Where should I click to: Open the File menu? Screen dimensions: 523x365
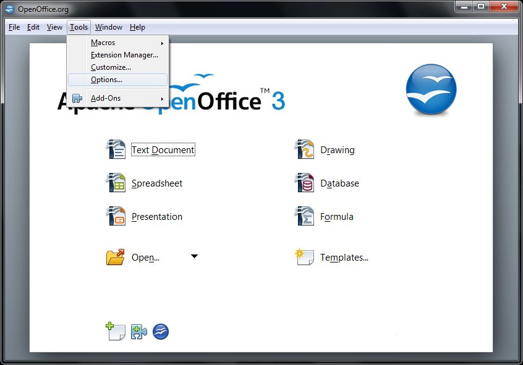coord(14,27)
